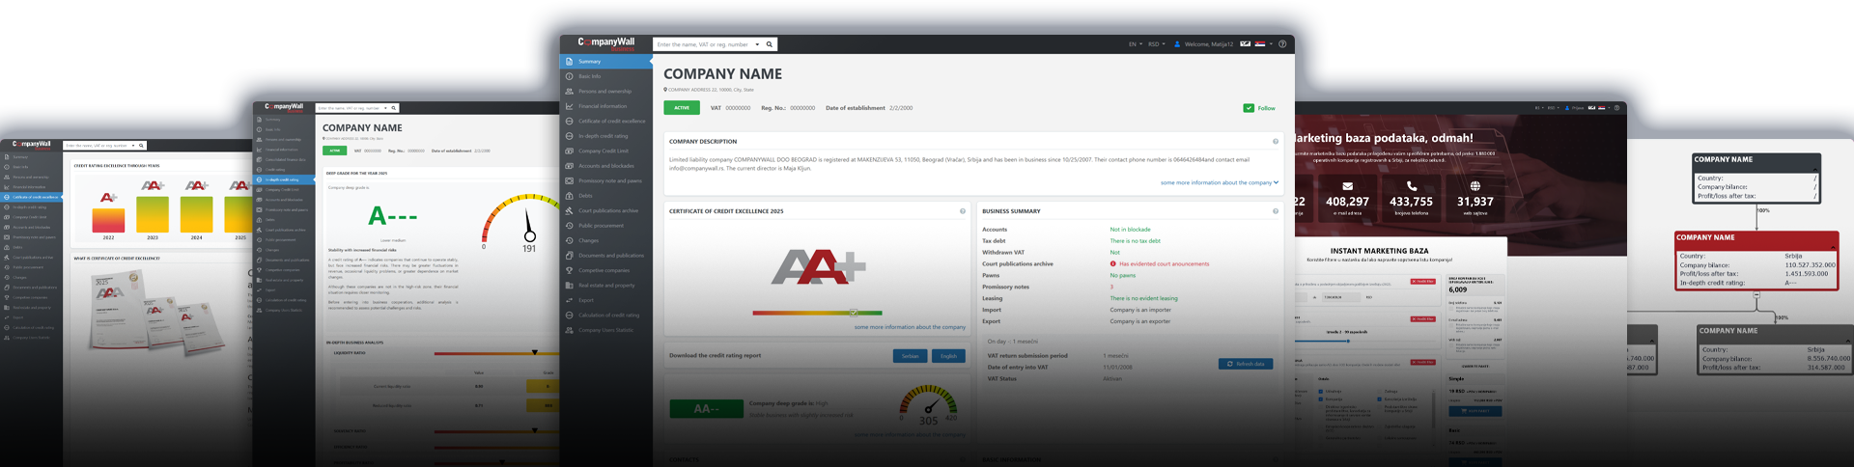Download the credit report in Serbian

[911, 356]
